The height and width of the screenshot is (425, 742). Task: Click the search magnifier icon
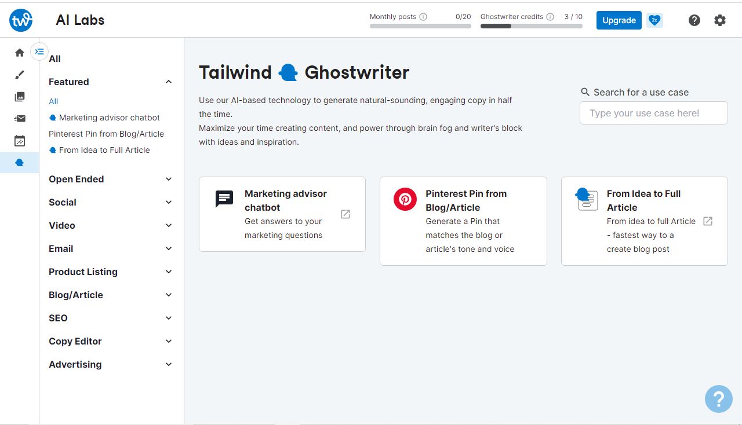(x=585, y=92)
